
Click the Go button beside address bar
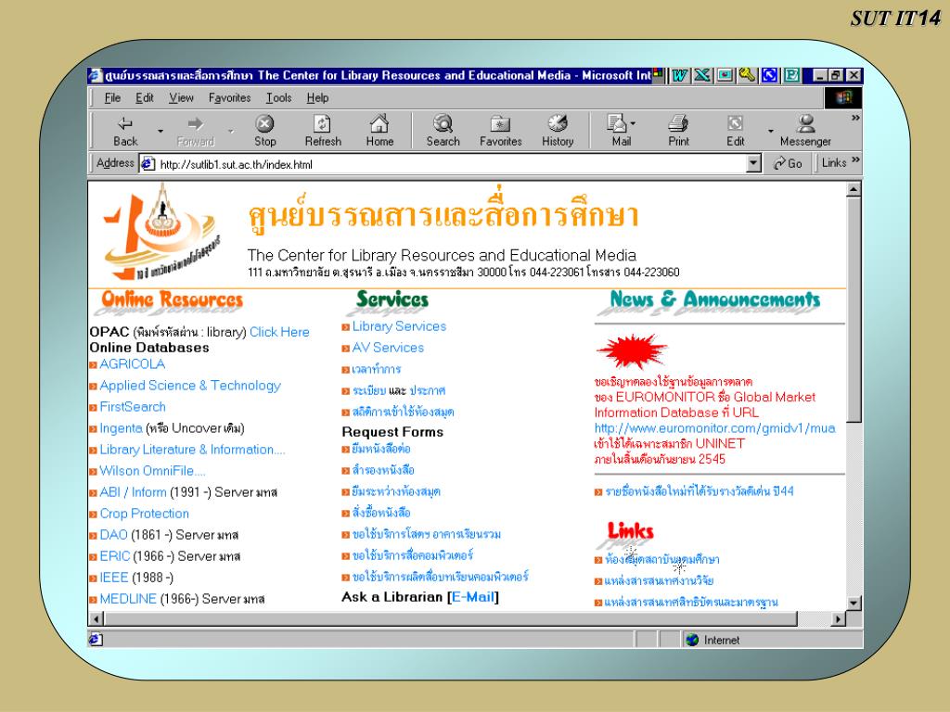[x=787, y=163]
